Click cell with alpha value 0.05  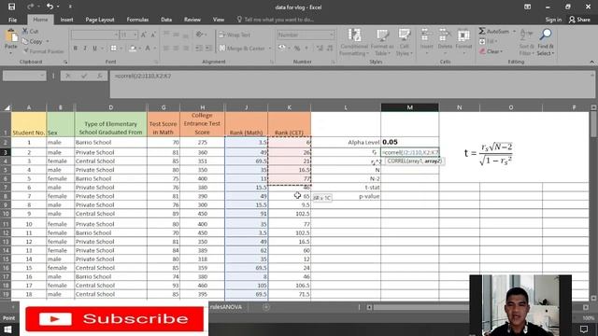pyautogui.click(x=409, y=142)
